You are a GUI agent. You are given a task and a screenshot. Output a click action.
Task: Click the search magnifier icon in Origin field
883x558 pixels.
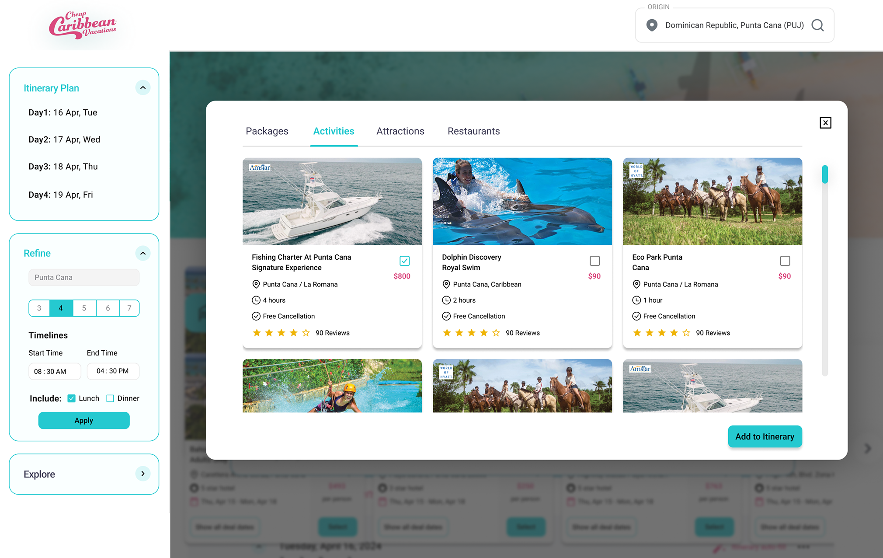pyautogui.click(x=817, y=25)
